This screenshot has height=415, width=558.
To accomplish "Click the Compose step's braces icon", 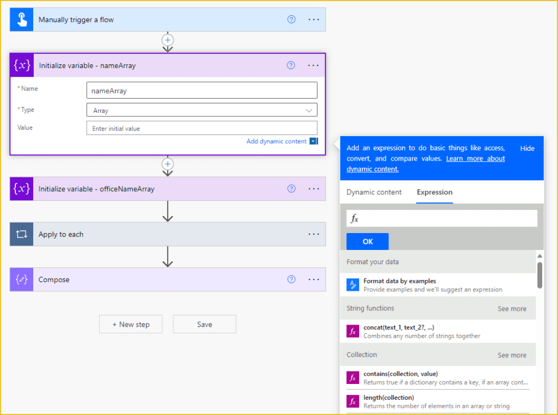I will [x=21, y=279].
